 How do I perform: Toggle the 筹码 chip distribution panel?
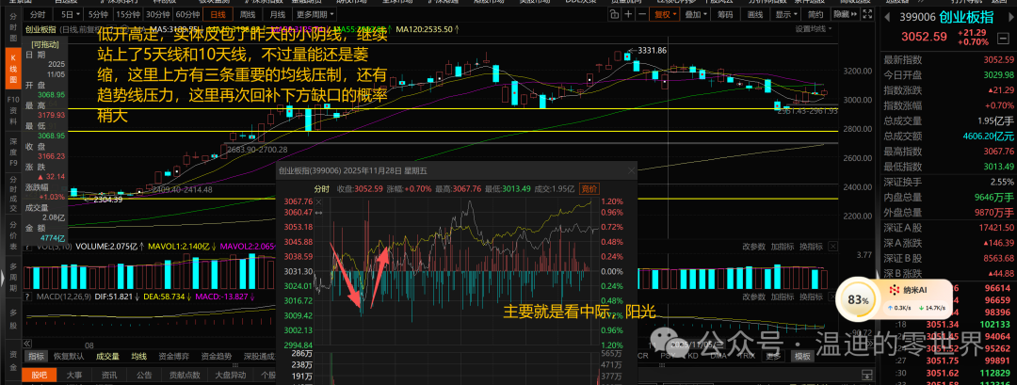(x=725, y=14)
